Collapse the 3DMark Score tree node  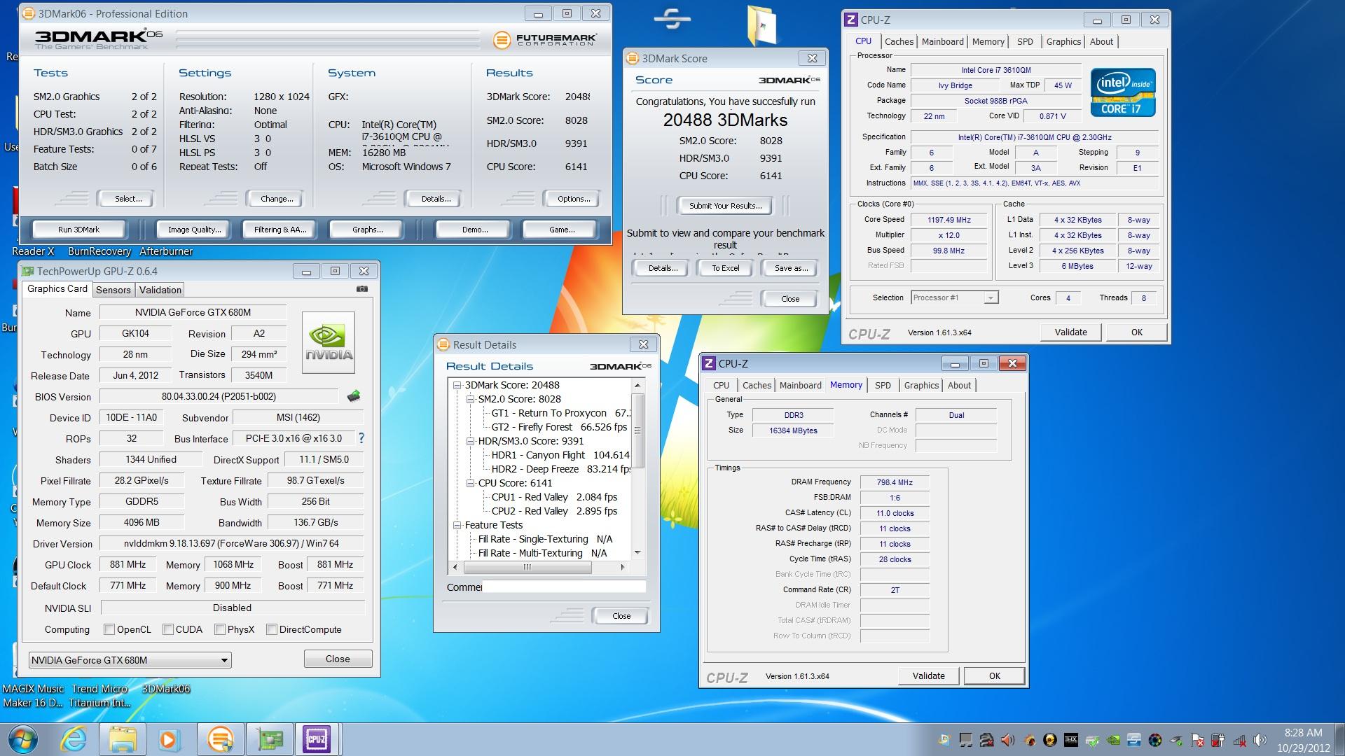pyautogui.click(x=457, y=385)
